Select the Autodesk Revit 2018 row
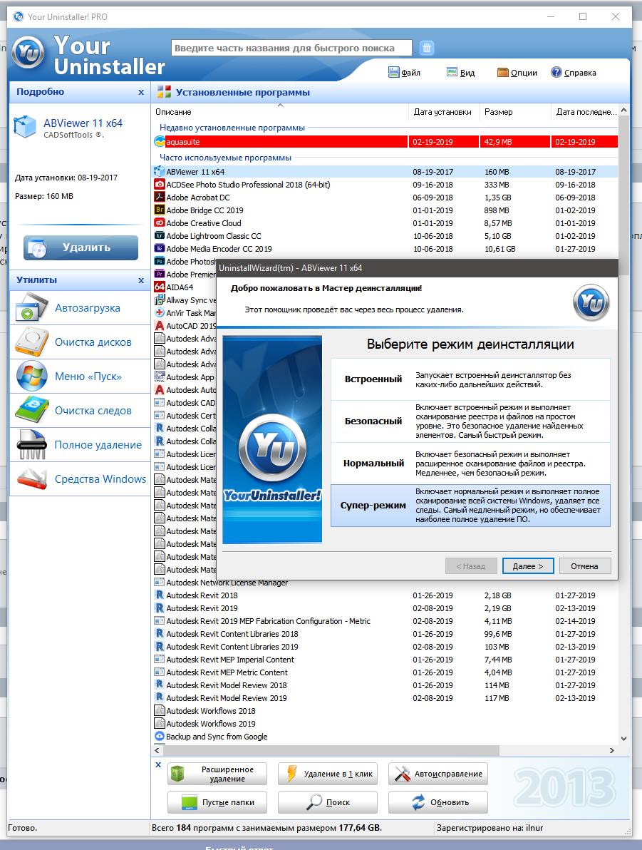Viewport: 642px width, 850px height. tap(385, 595)
